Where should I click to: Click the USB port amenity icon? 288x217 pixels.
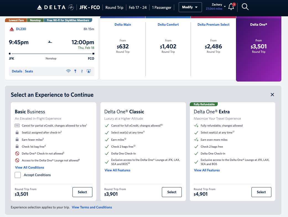pos(82,71)
